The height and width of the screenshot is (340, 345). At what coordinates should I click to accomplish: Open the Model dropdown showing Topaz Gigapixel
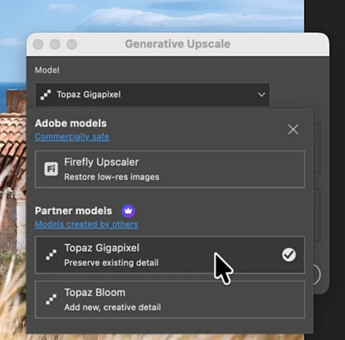click(x=152, y=95)
